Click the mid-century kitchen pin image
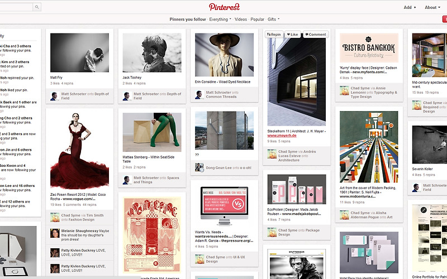This screenshot has height=279, width=447. point(430,55)
